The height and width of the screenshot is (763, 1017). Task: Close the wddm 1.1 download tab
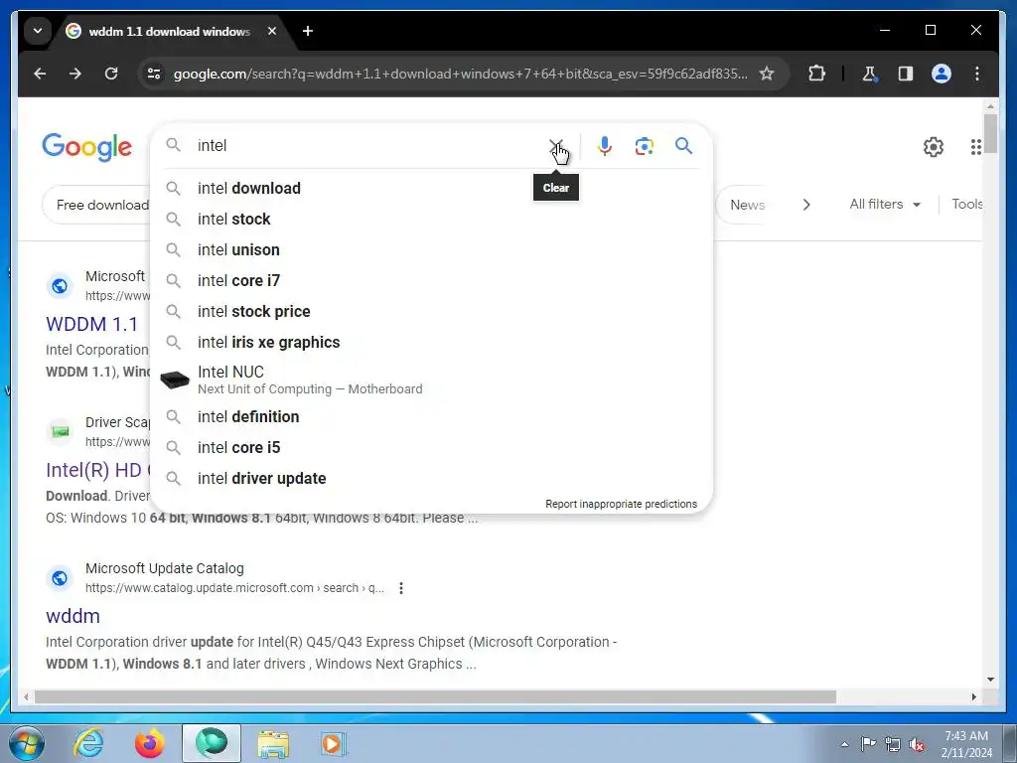click(x=272, y=31)
